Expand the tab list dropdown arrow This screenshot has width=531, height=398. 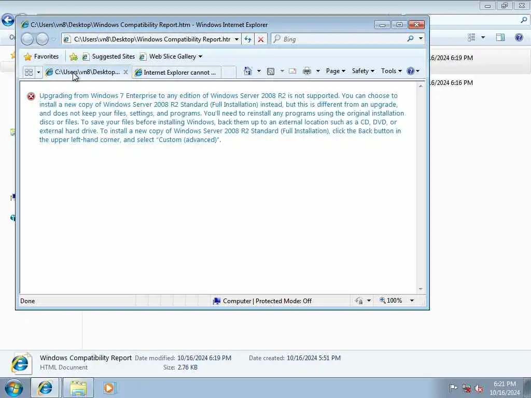[38, 72]
